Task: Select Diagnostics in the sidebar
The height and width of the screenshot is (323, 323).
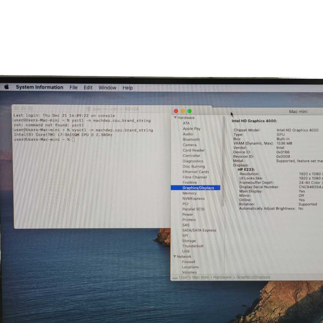Action: click(x=193, y=161)
